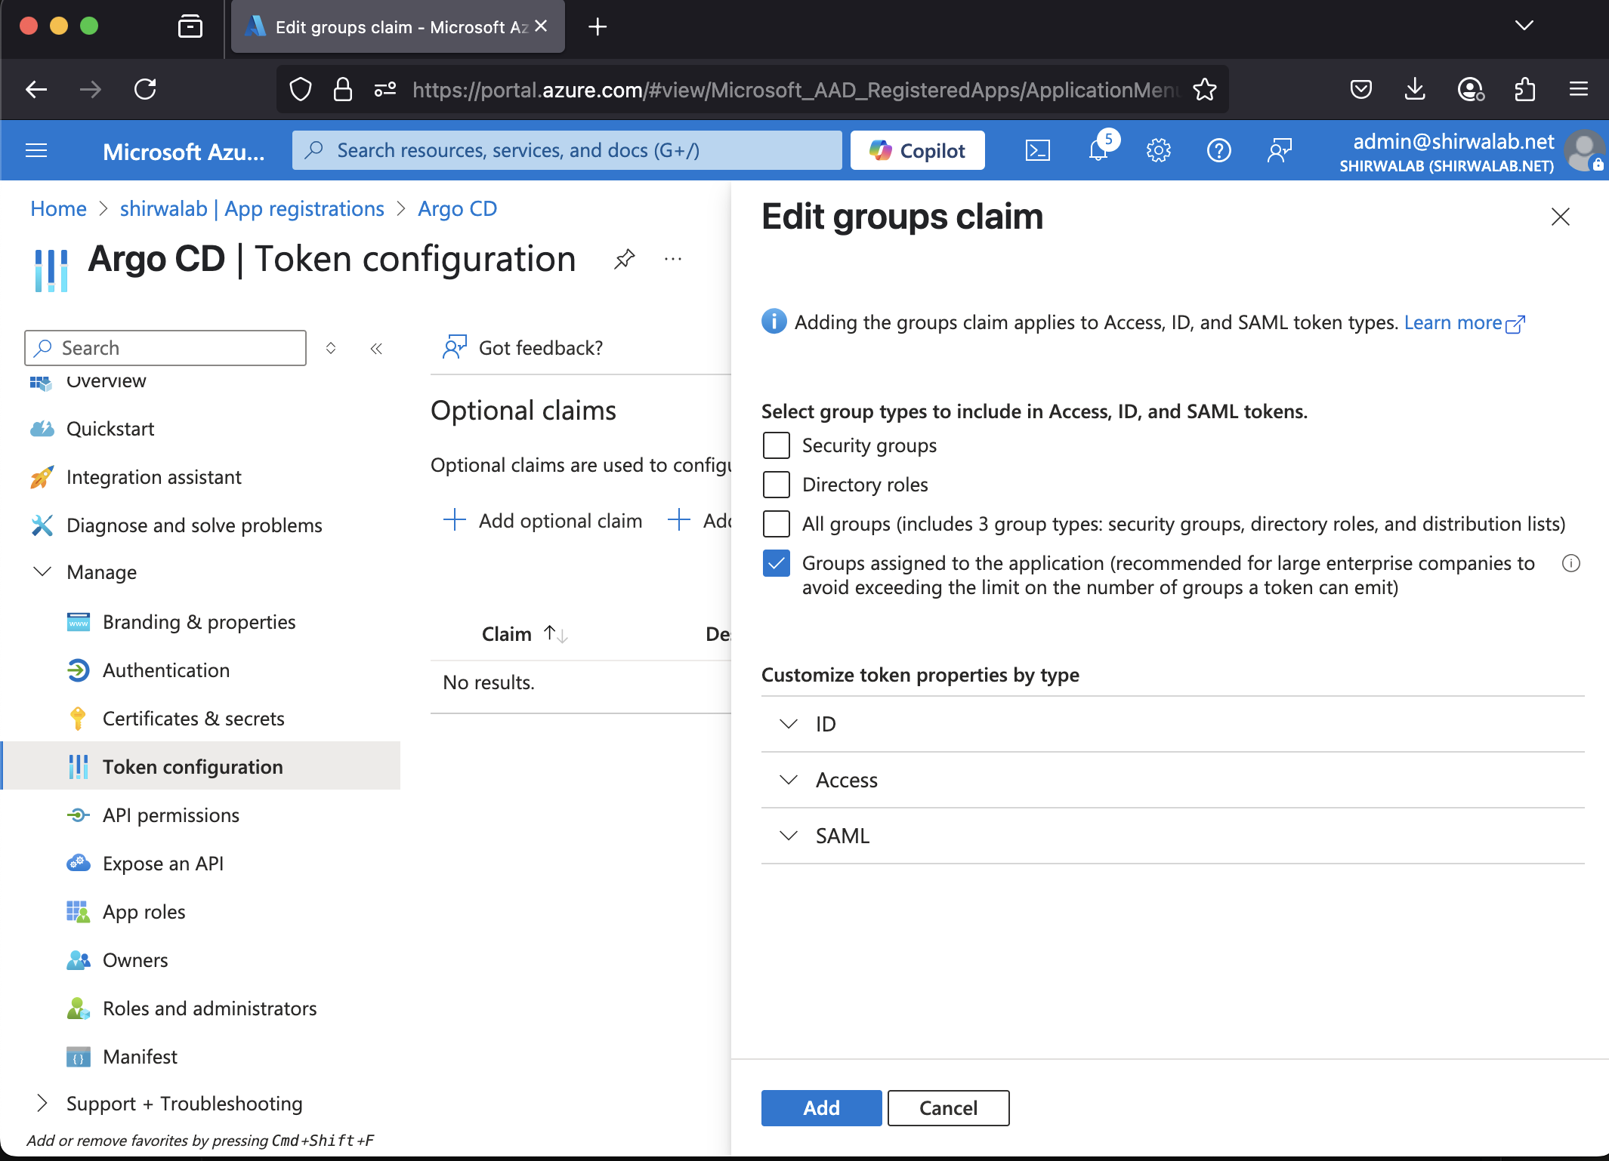Click the info icon next to assigned groups option
This screenshot has width=1609, height=1161.
point(1571,563)
